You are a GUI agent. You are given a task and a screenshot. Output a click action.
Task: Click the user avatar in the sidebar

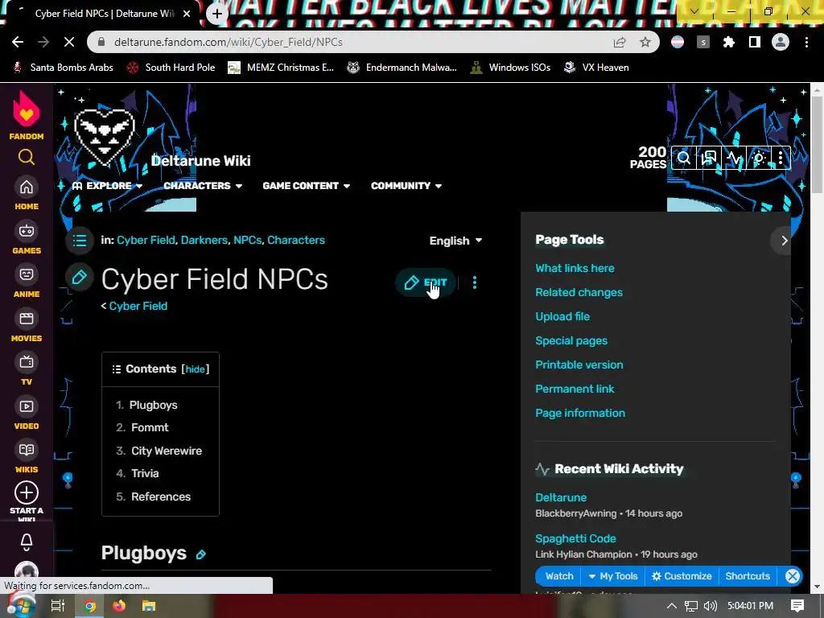coord(27,571)
